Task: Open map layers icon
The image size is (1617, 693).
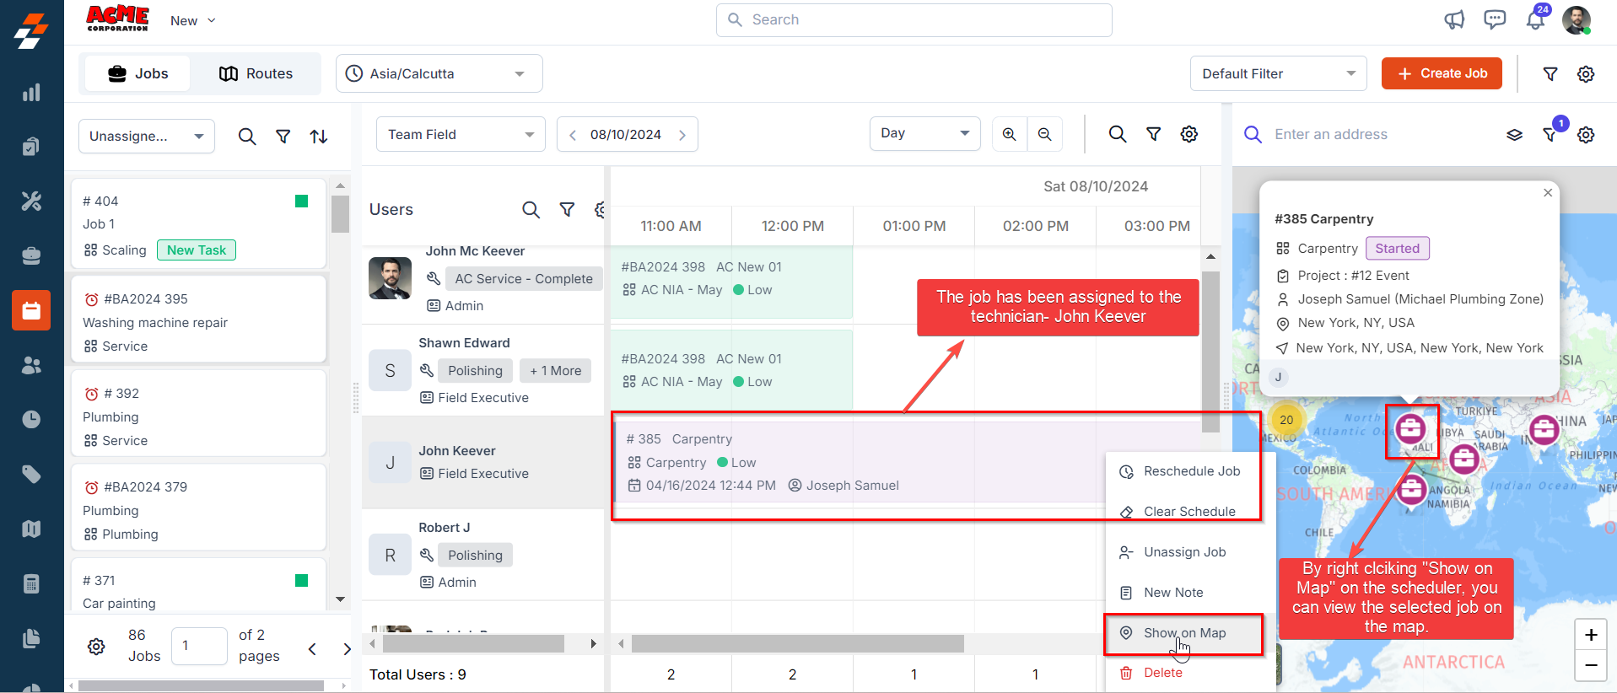Action: pyautogui.click(x=1515, y=135)
